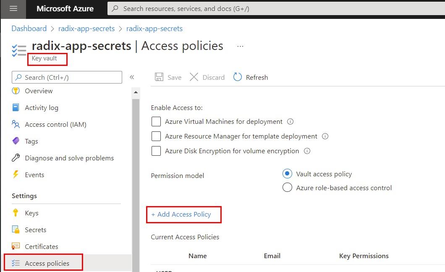Image resolution: width=445 pixels, height=272 pixels.
Task: Select the Keys icon in the sidebar
Action: (x=15, y=213)
